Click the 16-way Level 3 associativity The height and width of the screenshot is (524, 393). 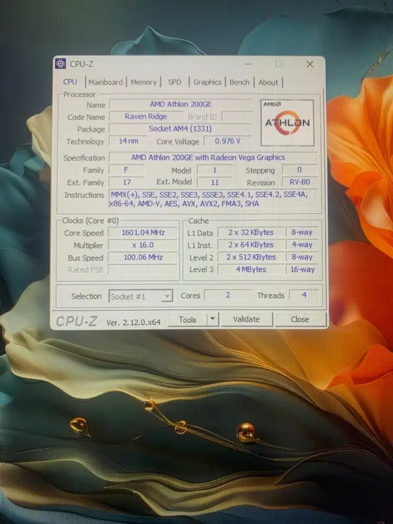(x=302, y=269)
